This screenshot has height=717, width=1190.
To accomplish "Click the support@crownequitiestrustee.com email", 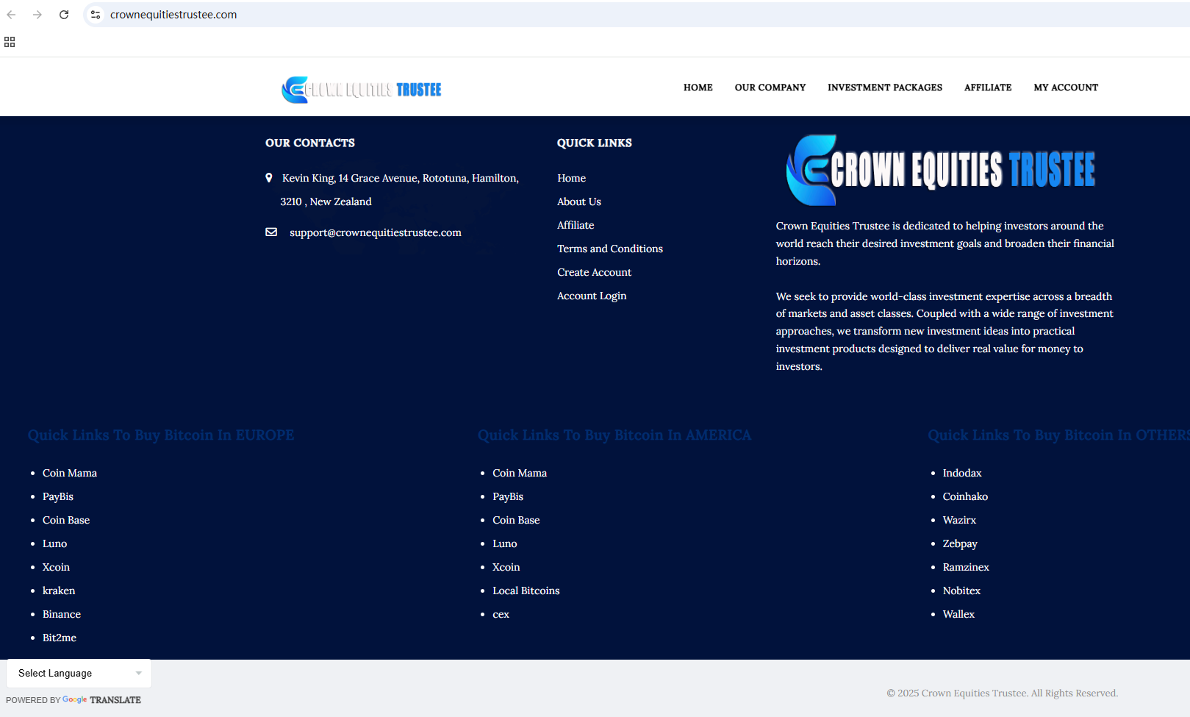I will coord(376,232).
